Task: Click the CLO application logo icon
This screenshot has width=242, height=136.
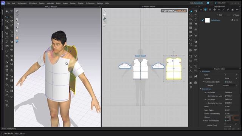Action: click(x=3, y=3)
